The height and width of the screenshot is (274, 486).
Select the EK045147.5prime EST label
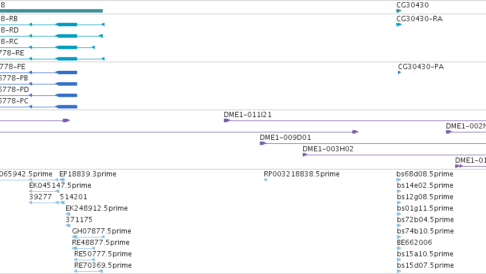click(60, 186)
